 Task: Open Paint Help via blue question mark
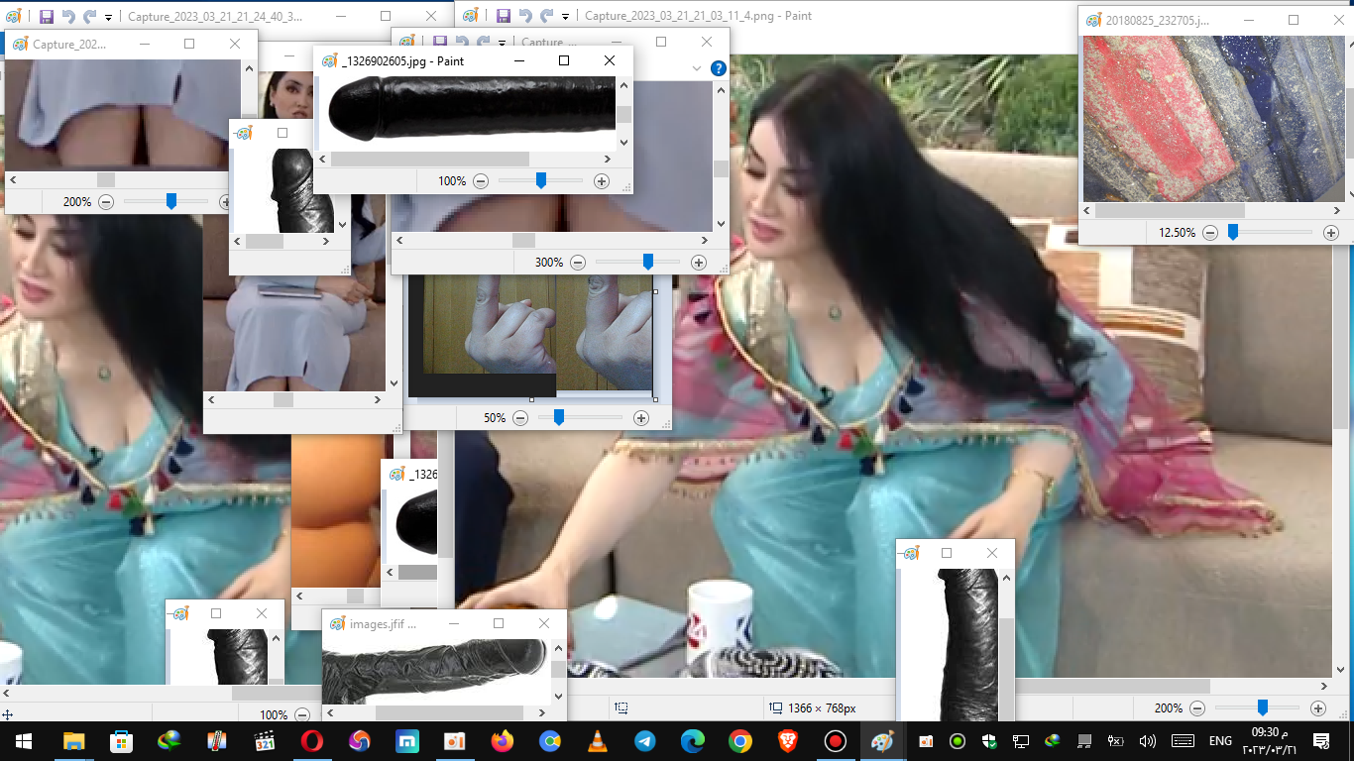tap(719, 68)
